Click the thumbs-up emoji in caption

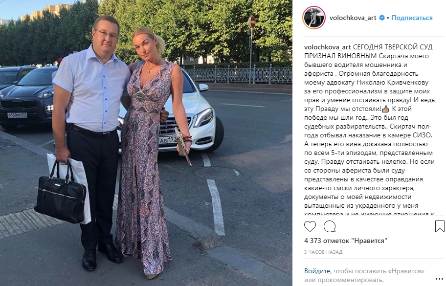tap(386, 109)
